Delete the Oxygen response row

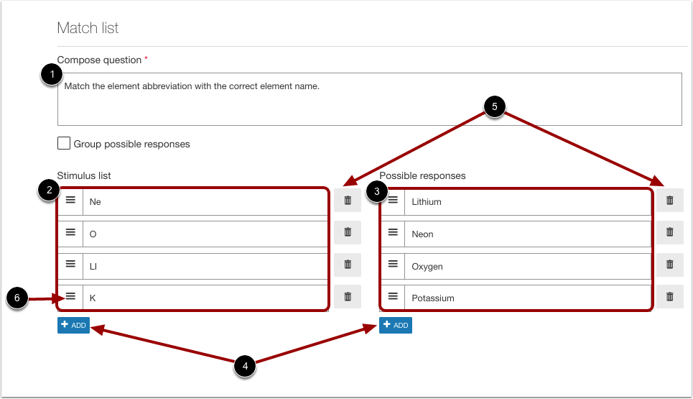point(669,265)
